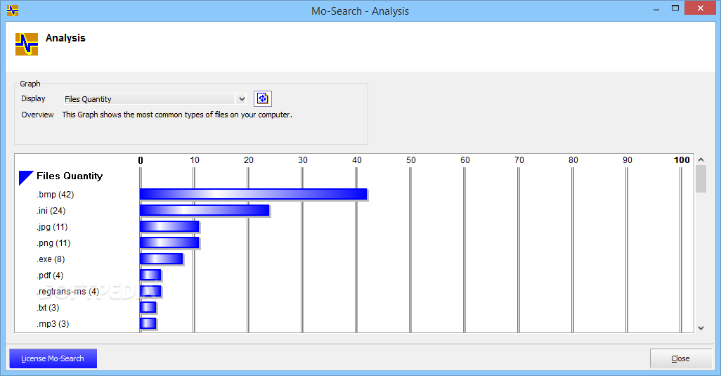Click the Close button
The width and height of the screenshot is (721, 376).
pyautogui.click(x=680, y=358)
